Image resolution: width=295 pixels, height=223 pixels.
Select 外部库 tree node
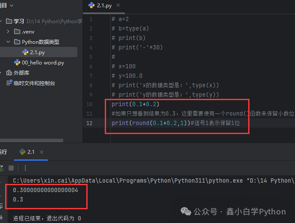pos(21,73)
